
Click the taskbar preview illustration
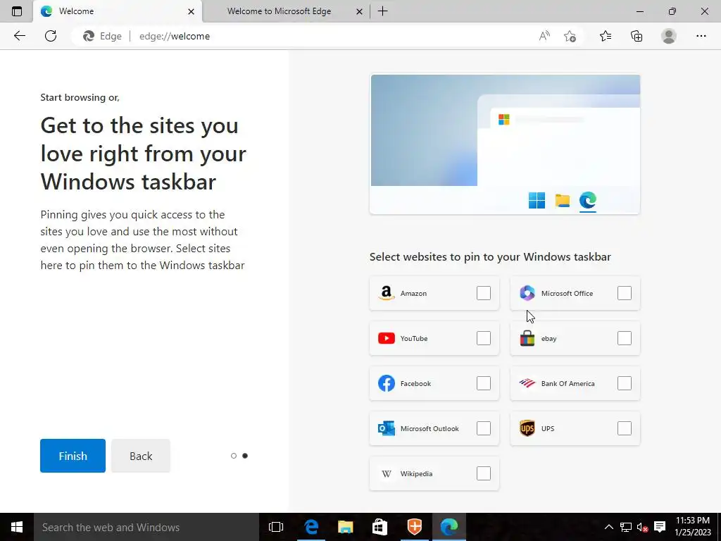point(505,144)
